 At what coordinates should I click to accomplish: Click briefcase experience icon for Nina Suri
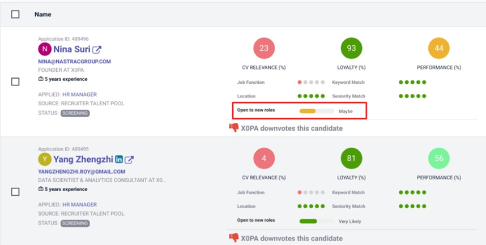pos(41,79)
